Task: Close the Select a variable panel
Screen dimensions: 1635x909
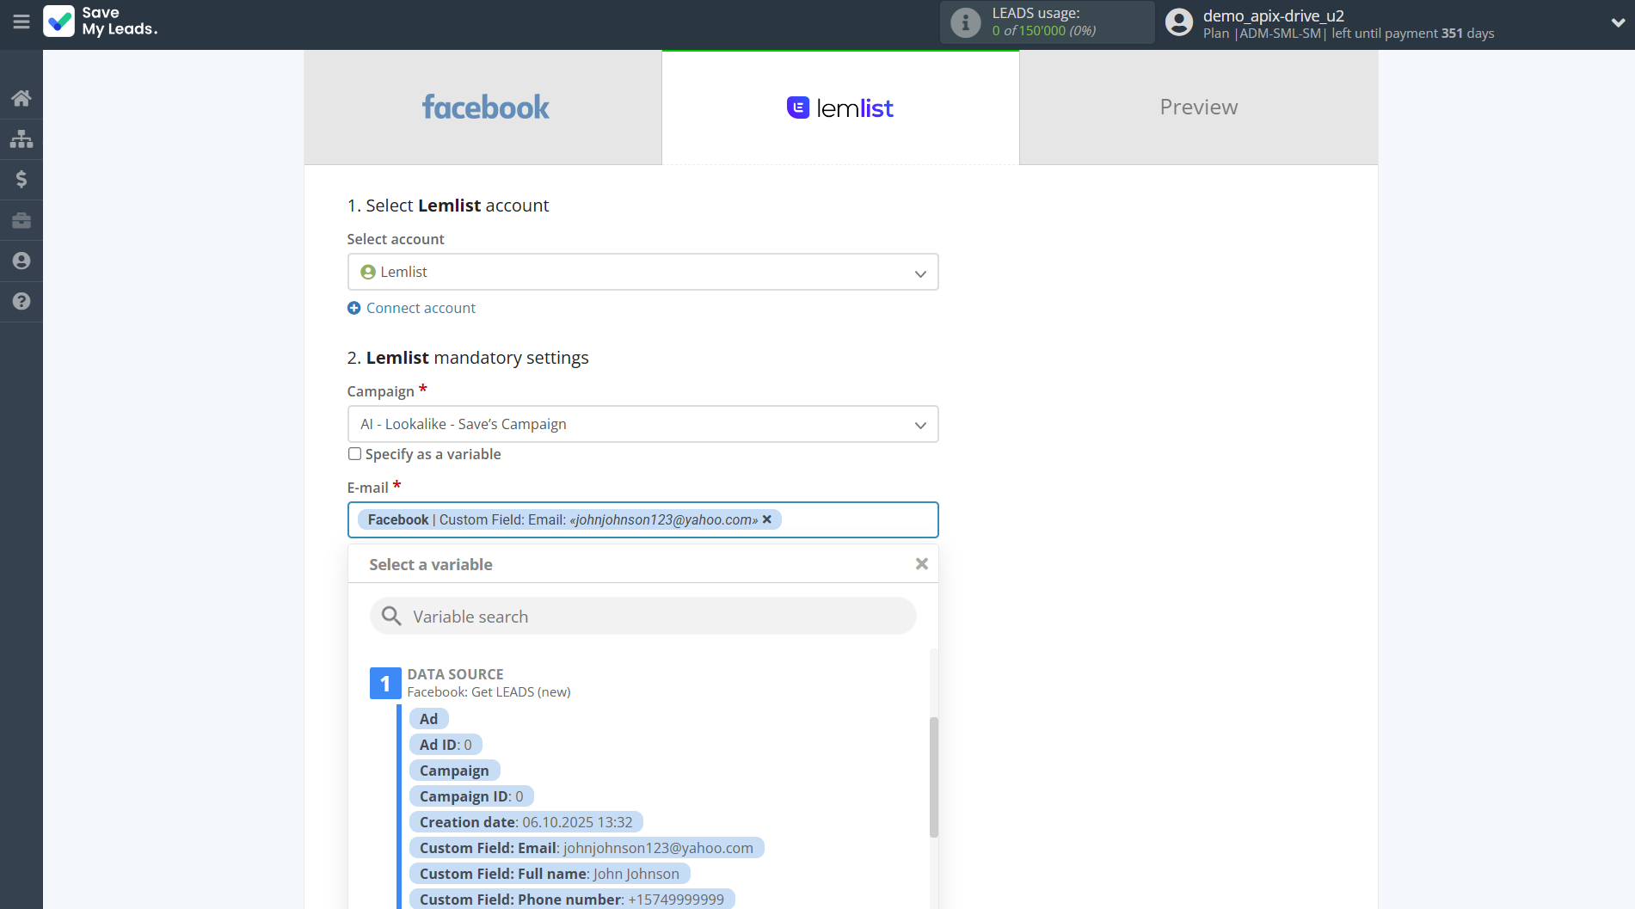Action: point(921,564)
